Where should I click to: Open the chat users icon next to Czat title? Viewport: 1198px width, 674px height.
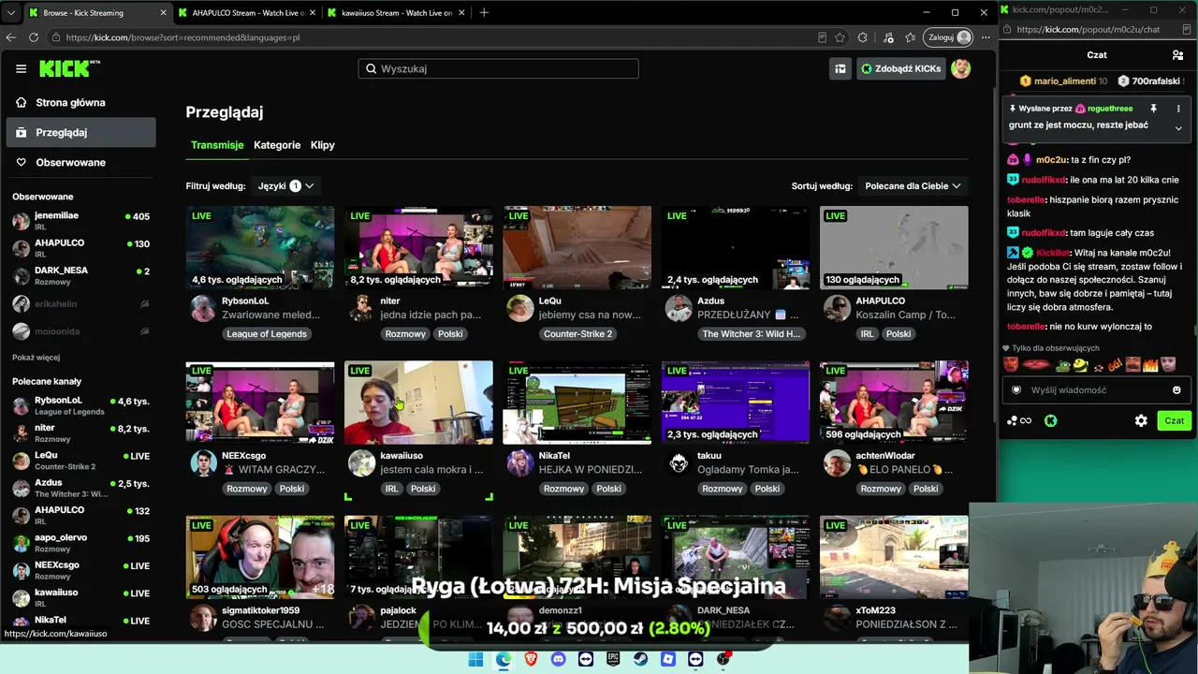click(1177, 55)
